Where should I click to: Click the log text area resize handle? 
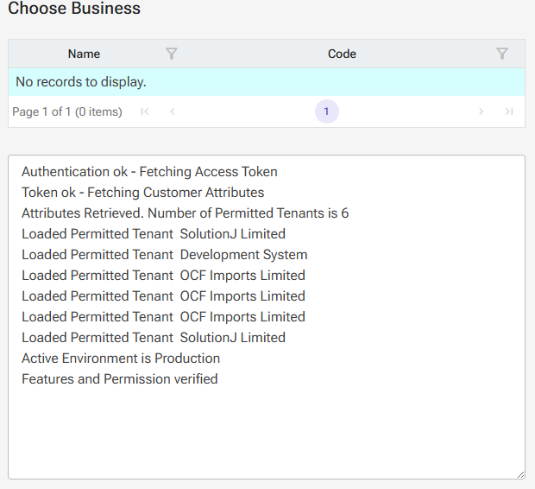pos(520,474)
